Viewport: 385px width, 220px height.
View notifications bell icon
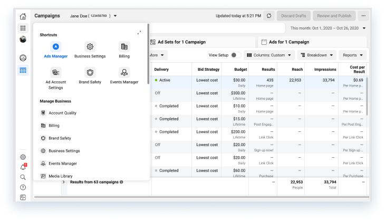tap(23, 167)
